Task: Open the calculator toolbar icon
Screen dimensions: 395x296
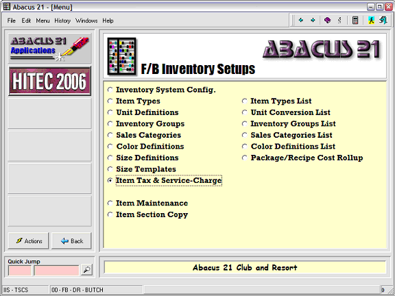Action: [x=355, y=20]
